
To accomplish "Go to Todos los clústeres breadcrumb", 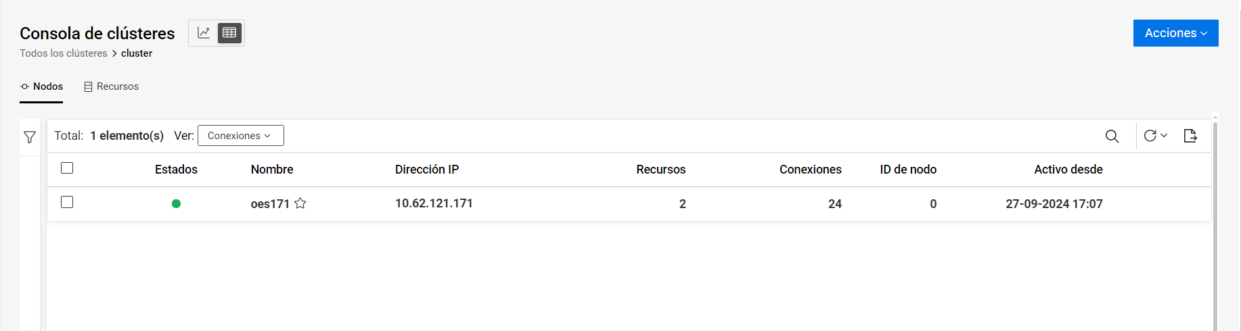I will pos(64,53).
